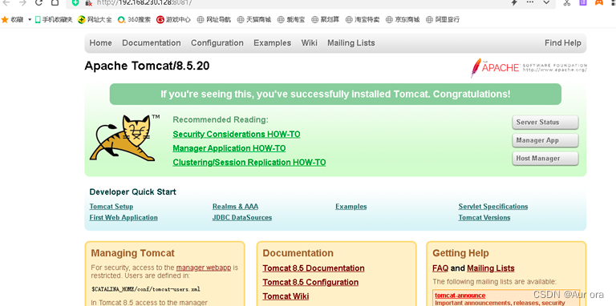The height and width of the screenshot is (306, 616).
Task: Open the 聚划算 bookmark
Action: click(325, 19)
